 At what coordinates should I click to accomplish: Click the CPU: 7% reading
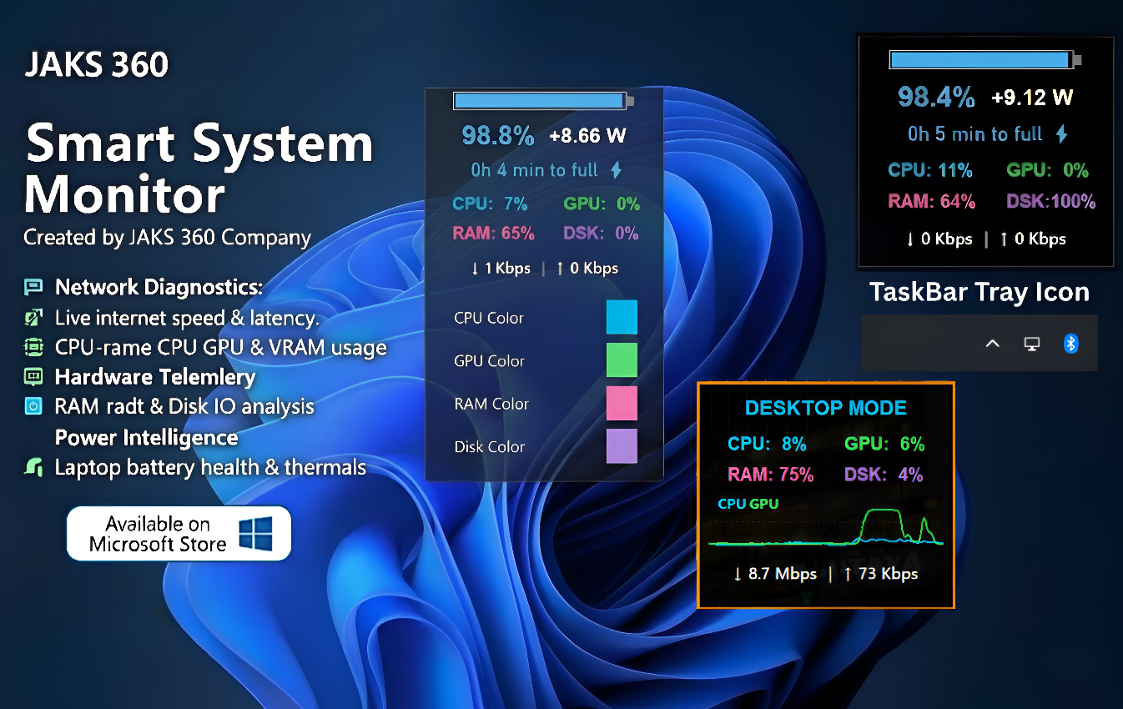click(x=491, y=204)
